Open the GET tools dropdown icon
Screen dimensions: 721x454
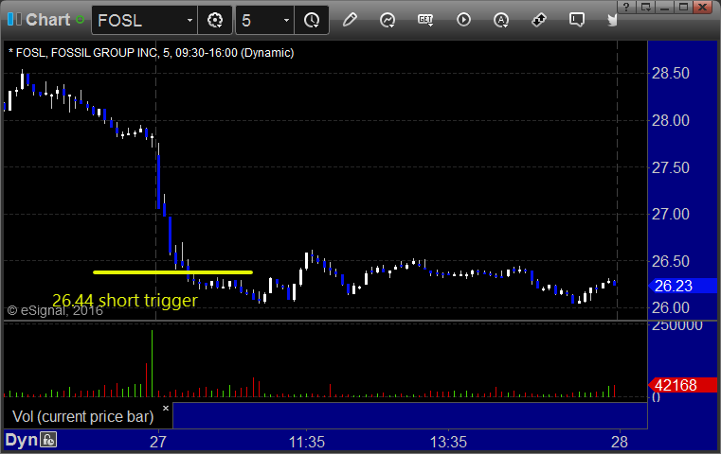425,20
